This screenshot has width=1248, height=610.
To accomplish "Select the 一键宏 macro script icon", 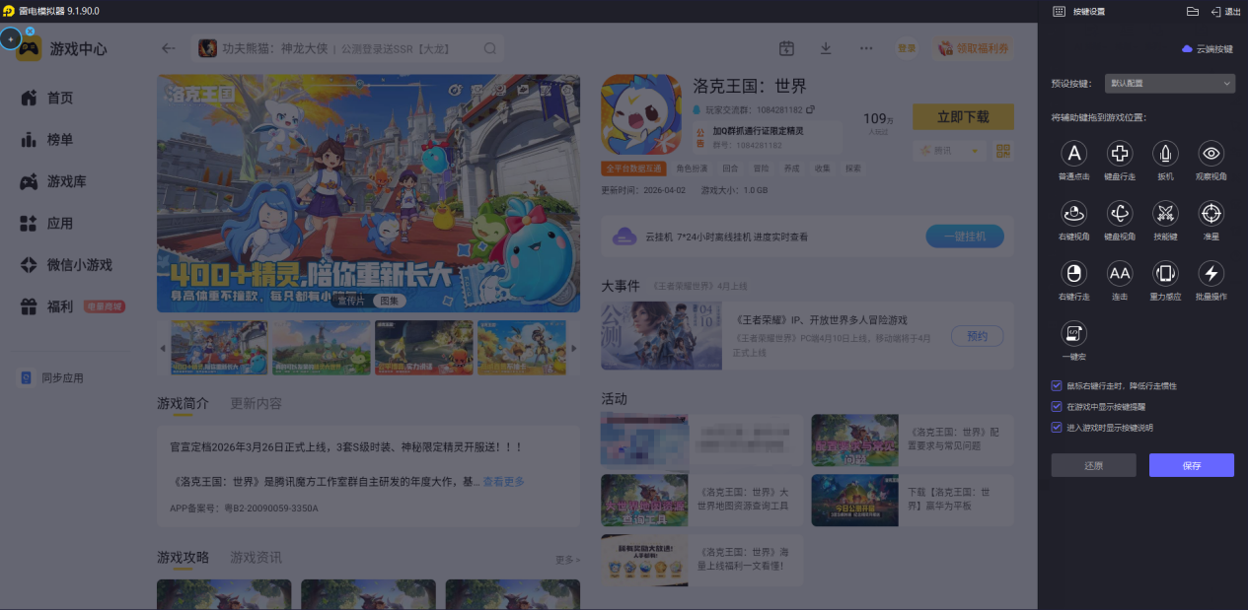I will tap(1073, 333).
